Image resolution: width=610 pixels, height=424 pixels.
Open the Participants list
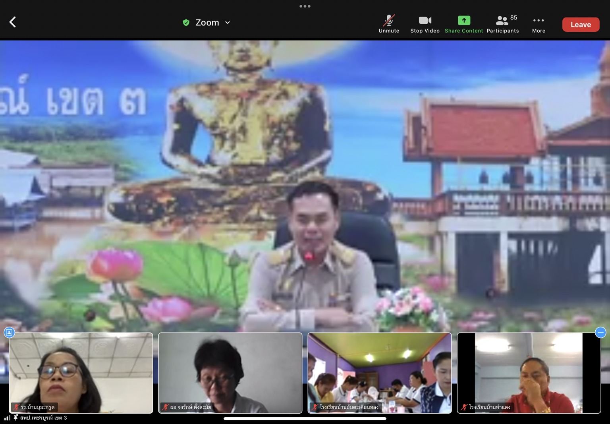502,24
